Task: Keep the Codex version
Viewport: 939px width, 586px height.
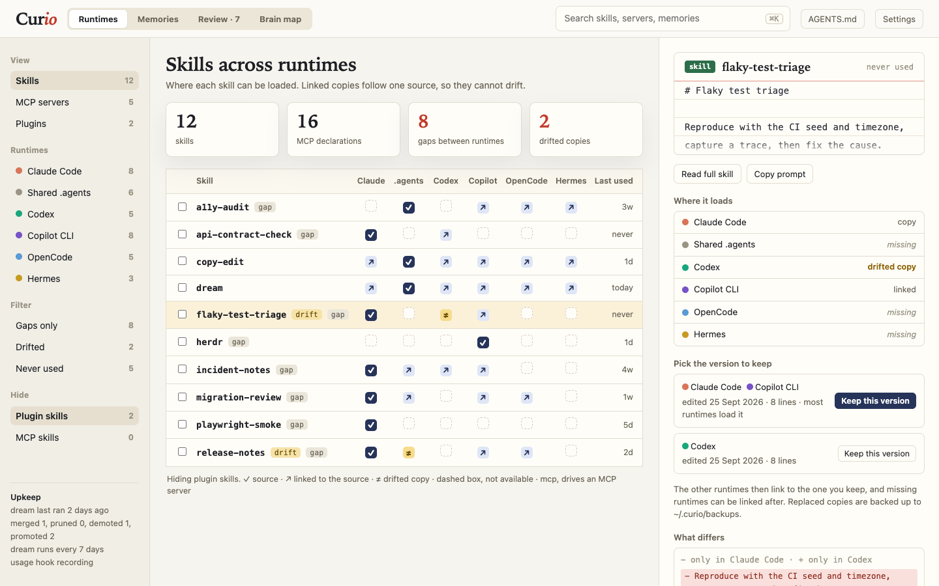Action: [877, 454]
